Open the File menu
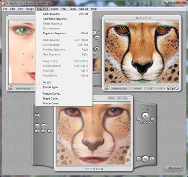 pos(5,9)
